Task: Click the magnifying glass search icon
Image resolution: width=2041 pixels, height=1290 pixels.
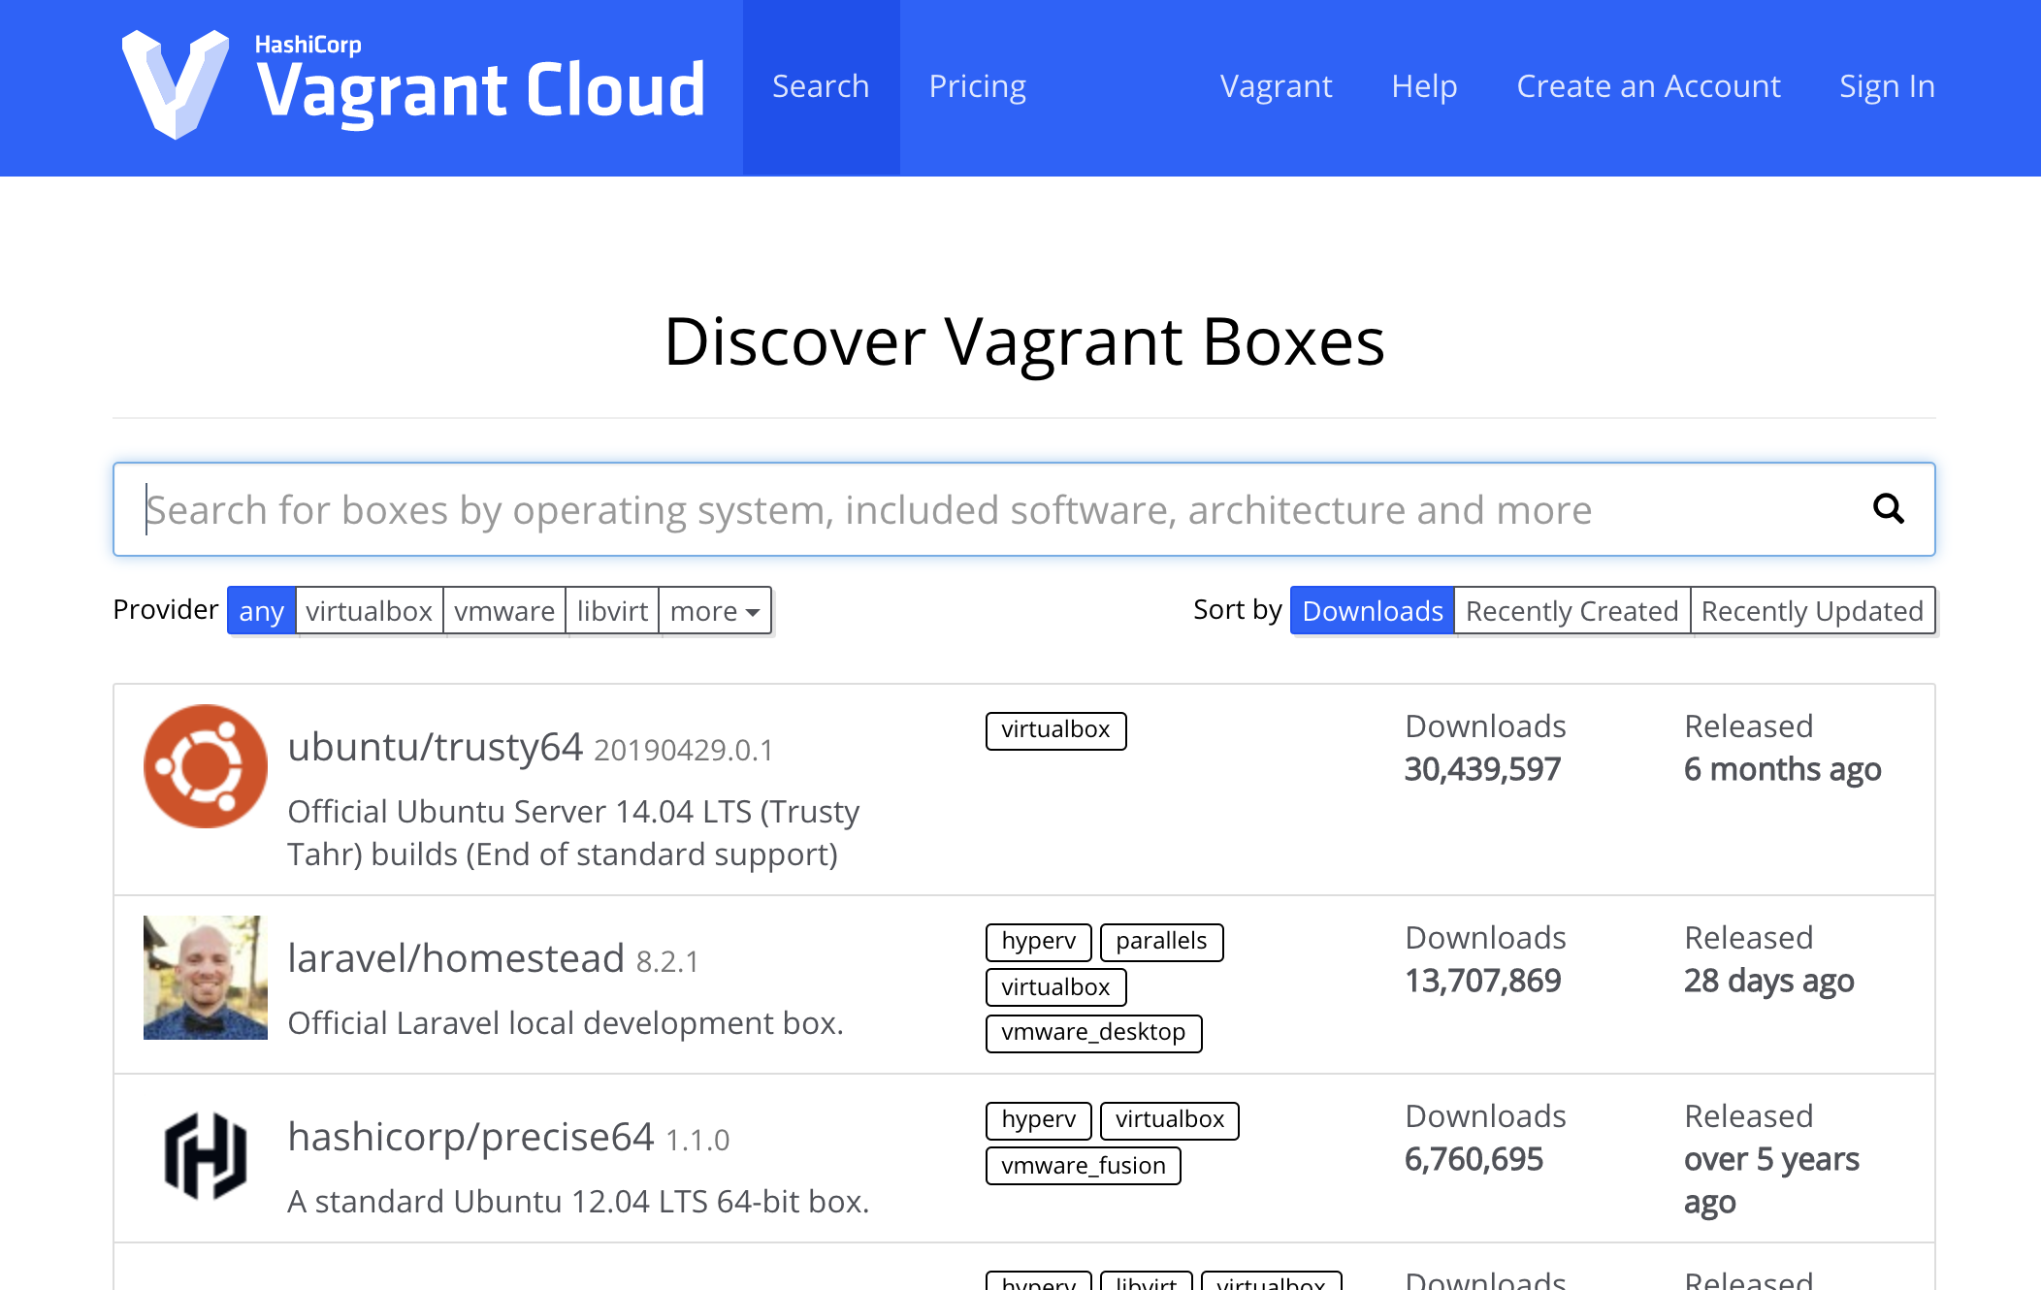Action: click(x=1888, y=508)
